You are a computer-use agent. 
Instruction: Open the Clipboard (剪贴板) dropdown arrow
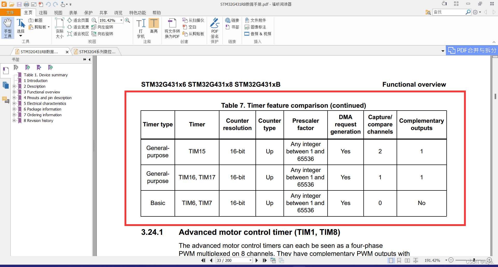49,27
